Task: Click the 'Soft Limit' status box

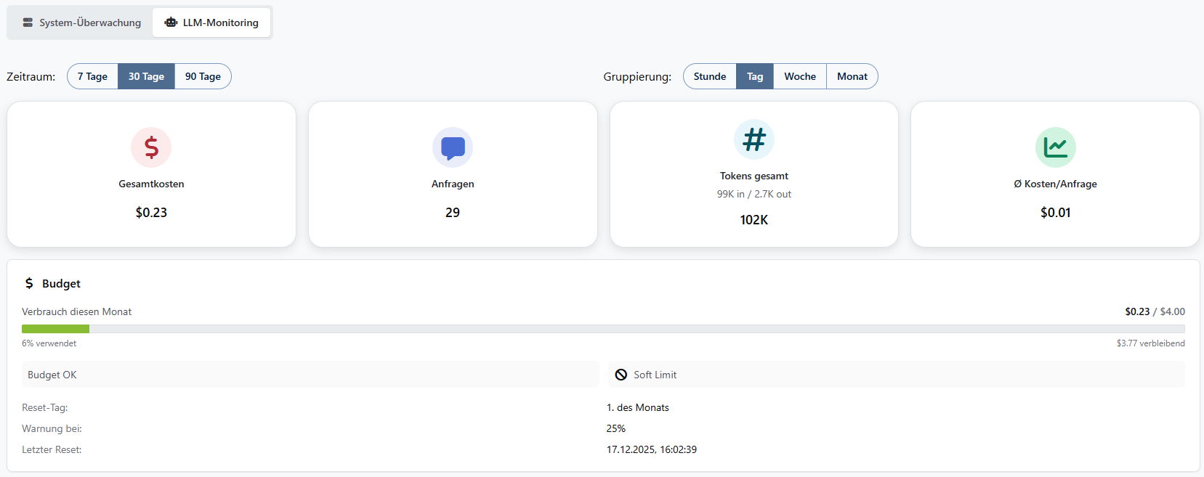Action: (x=897, y=375)
